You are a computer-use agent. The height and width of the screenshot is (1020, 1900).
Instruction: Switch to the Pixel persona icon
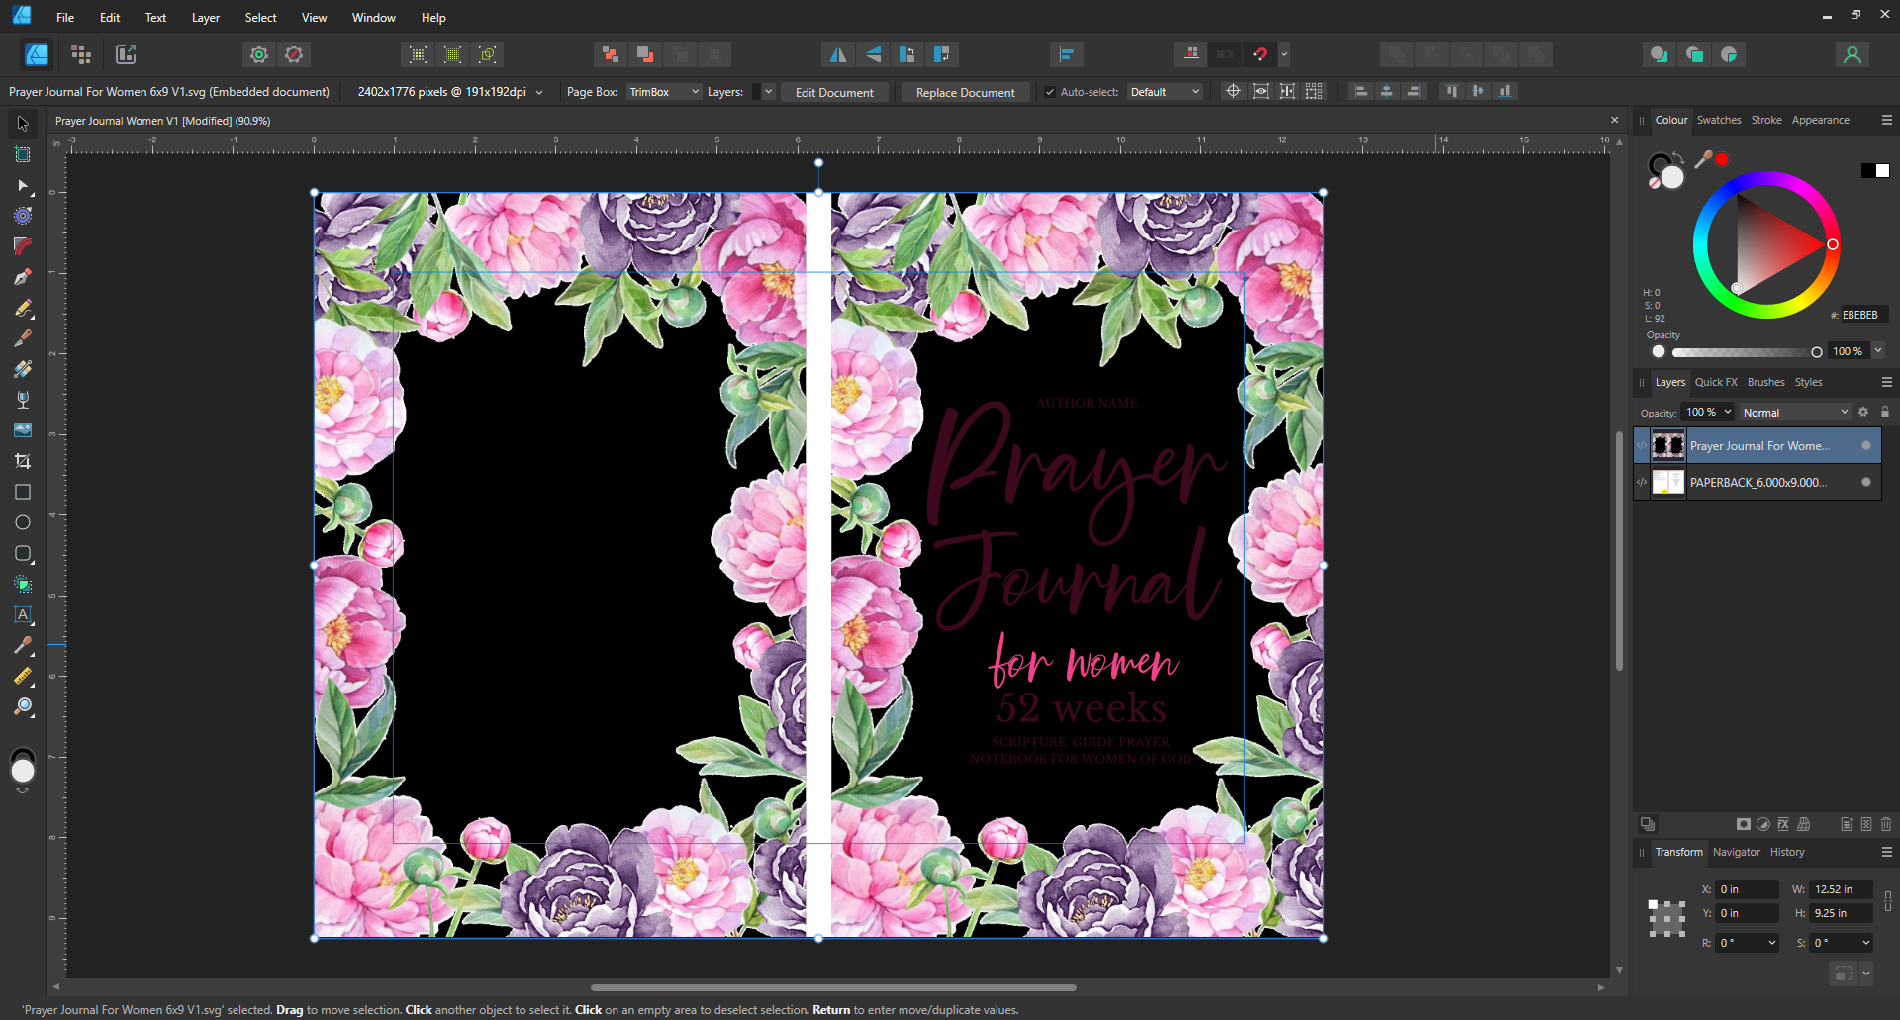tap(81, 54)
